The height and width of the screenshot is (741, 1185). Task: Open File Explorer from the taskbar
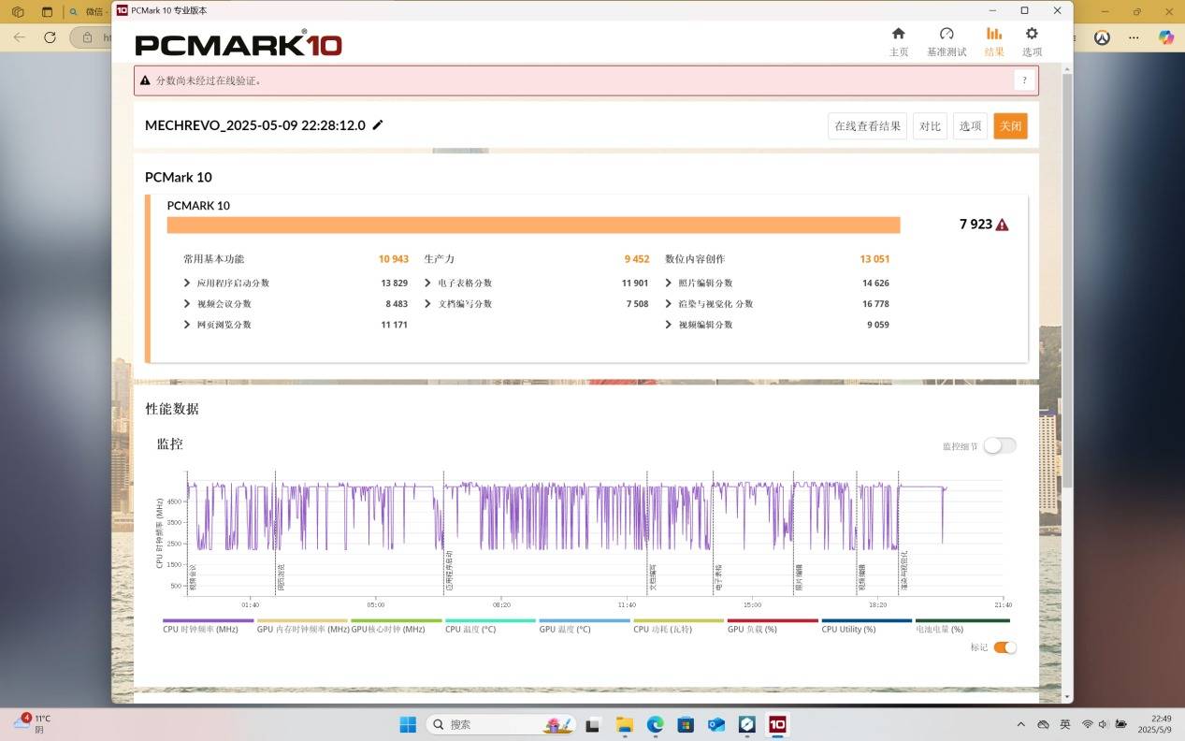[624, 724]
